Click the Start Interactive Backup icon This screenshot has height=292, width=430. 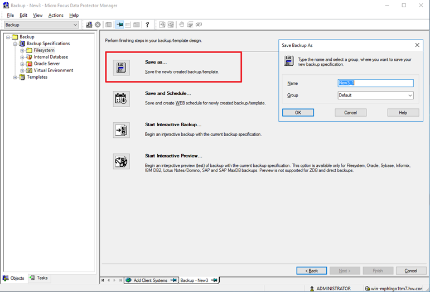point(121,130)
